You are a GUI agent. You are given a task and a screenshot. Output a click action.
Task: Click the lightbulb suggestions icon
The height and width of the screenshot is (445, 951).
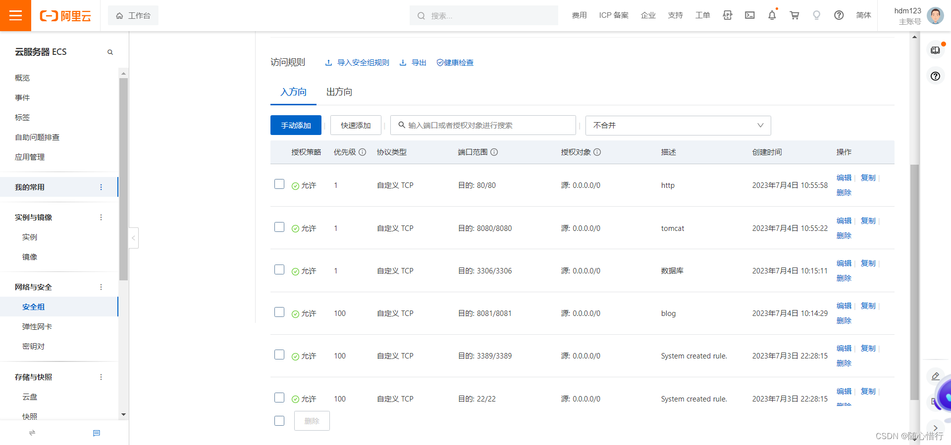click(817, 15)
